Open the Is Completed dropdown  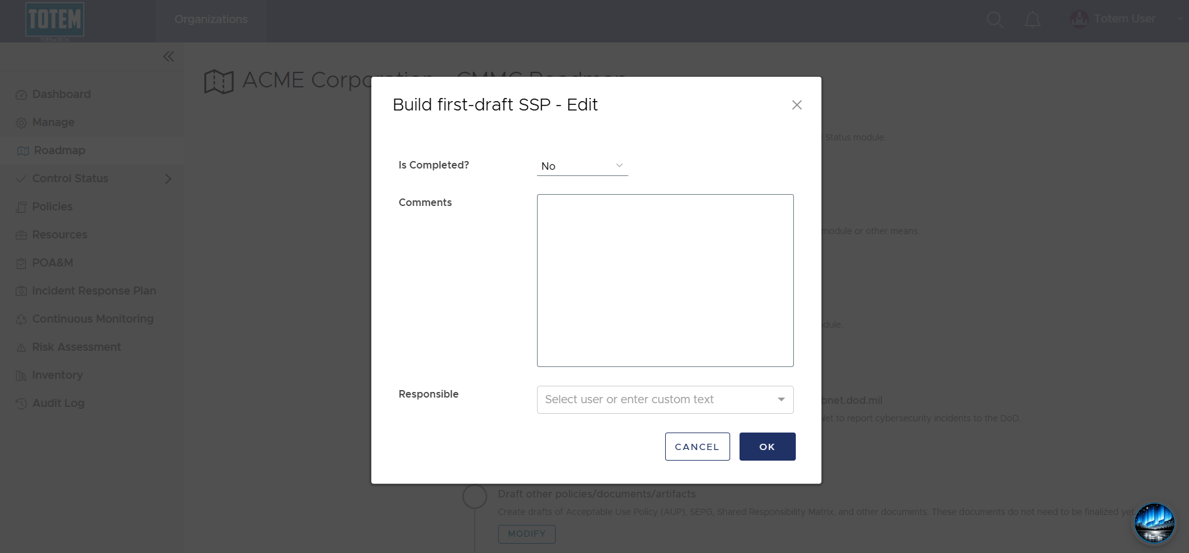click(582, 166)
